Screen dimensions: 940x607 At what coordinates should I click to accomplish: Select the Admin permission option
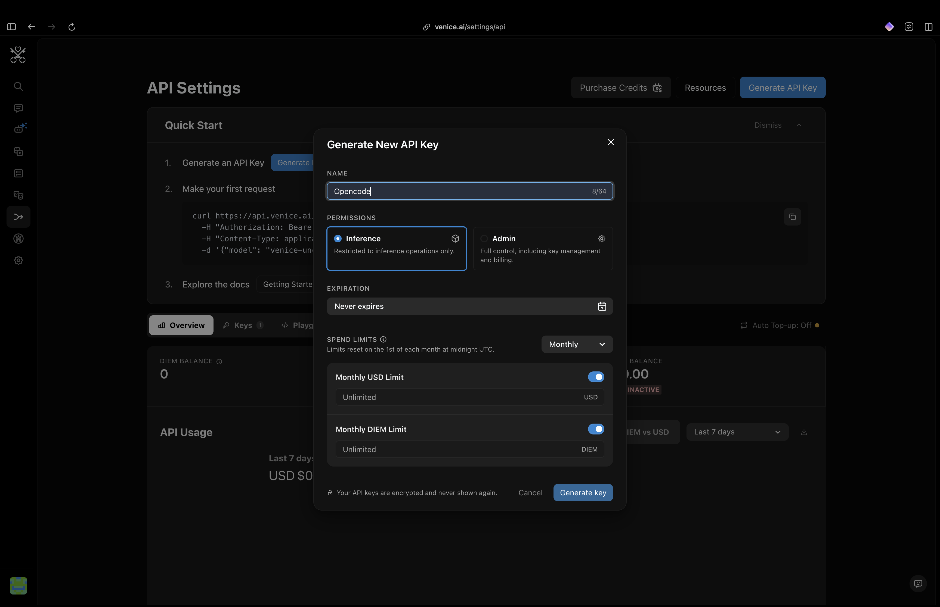point(543,249)
